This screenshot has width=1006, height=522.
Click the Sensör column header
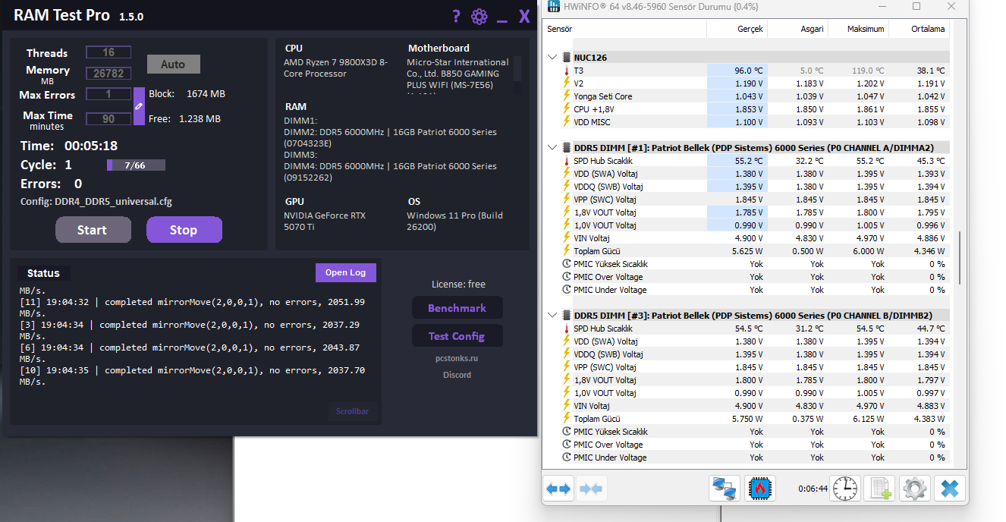[625, 29]
